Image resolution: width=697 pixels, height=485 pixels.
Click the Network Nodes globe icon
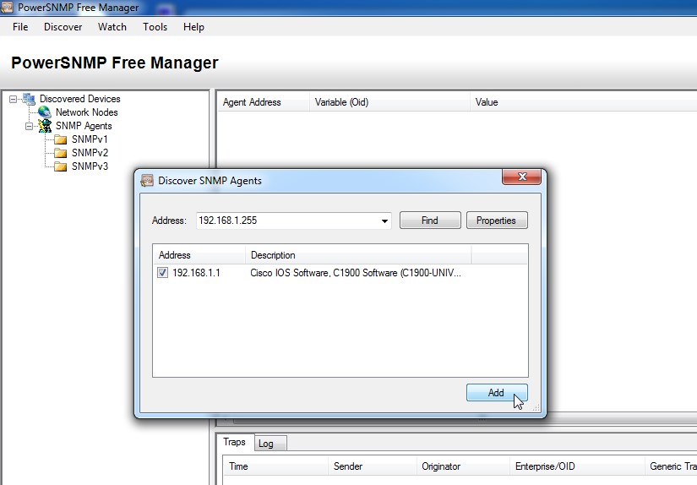(45, 112)
